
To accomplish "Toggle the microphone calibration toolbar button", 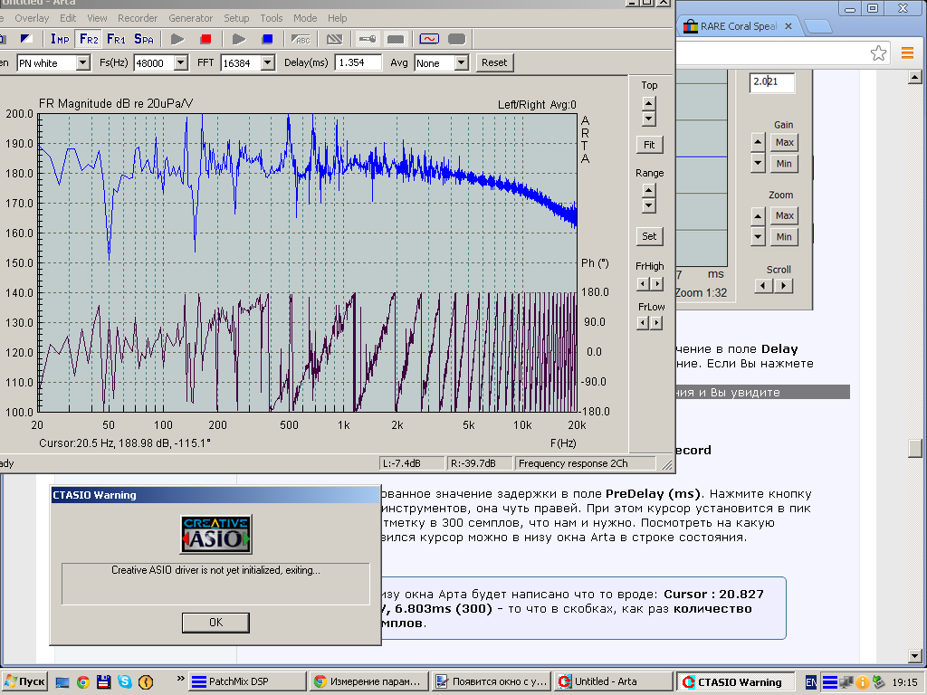I will tap(367, 39).
